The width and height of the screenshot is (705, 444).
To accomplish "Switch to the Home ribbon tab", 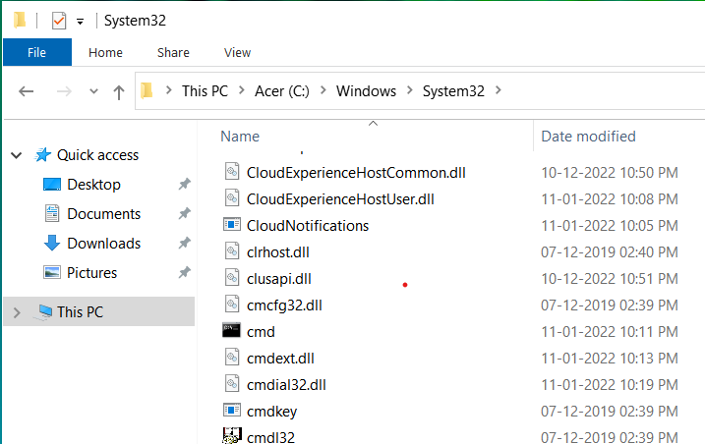I will (105, 53).
